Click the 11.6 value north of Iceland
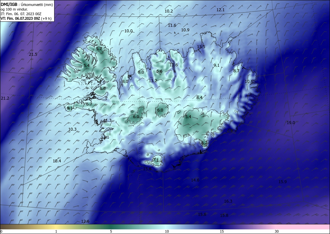Screen dimensions: 330x234 [x=172, y=25]
